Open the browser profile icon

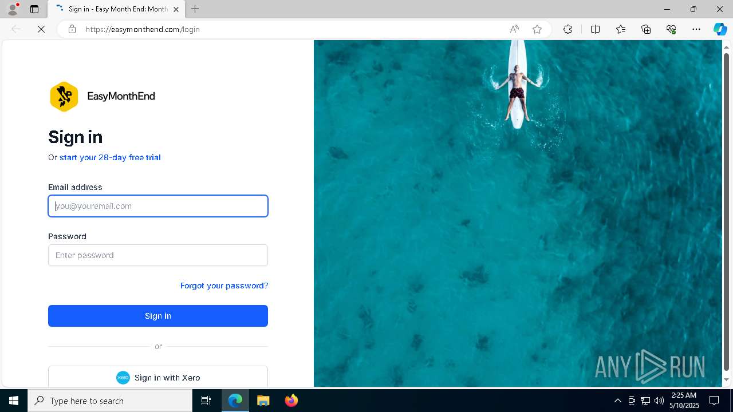pyautogui.click(x=13, y=9)
